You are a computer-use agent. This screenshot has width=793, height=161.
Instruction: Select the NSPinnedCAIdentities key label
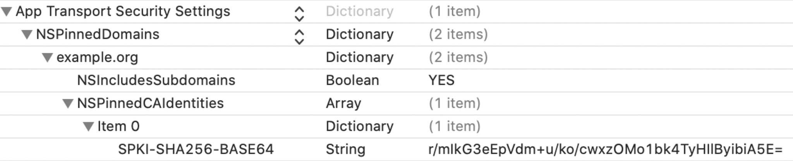[x=150, y=103]
